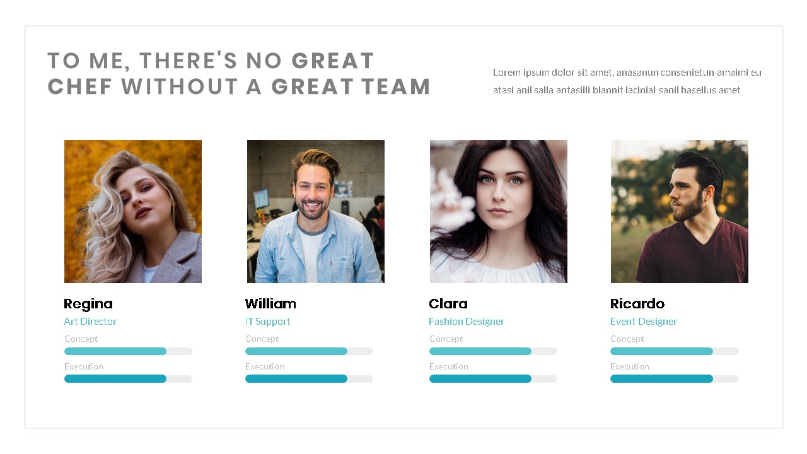Click the name Ricardo
Image resolution: width=807 pixels, height=454 pixels.
637,304
